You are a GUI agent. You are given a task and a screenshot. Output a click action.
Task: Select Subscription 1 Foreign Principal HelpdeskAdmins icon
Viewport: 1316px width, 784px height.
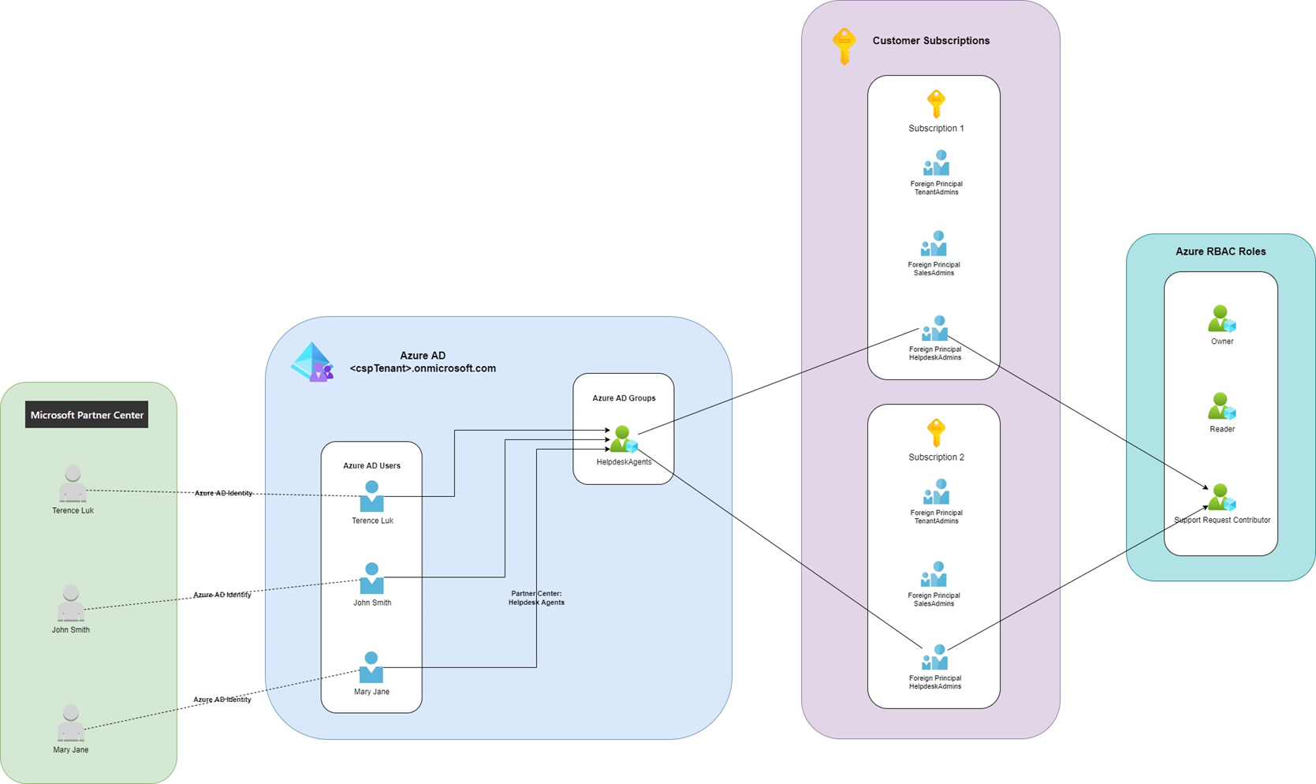935,328
